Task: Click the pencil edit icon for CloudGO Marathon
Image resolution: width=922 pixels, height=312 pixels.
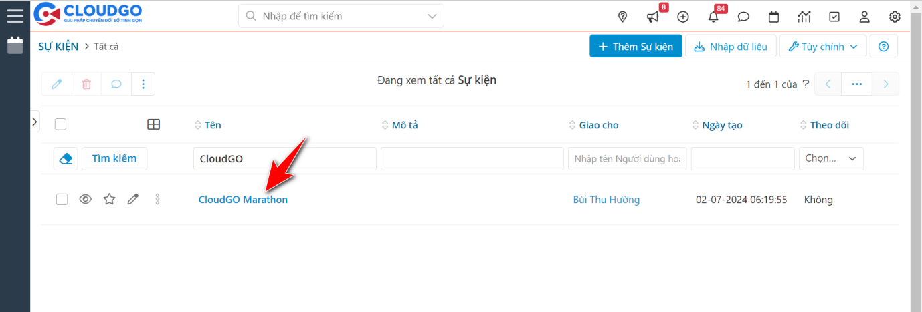Action: tap(133, 199)
